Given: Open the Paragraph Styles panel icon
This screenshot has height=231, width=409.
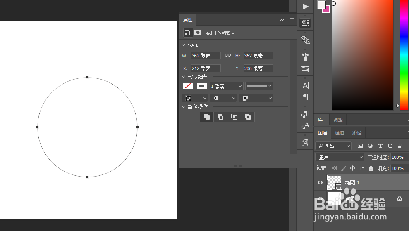Looking at the screenshot, I should click(x=305, y=114).
